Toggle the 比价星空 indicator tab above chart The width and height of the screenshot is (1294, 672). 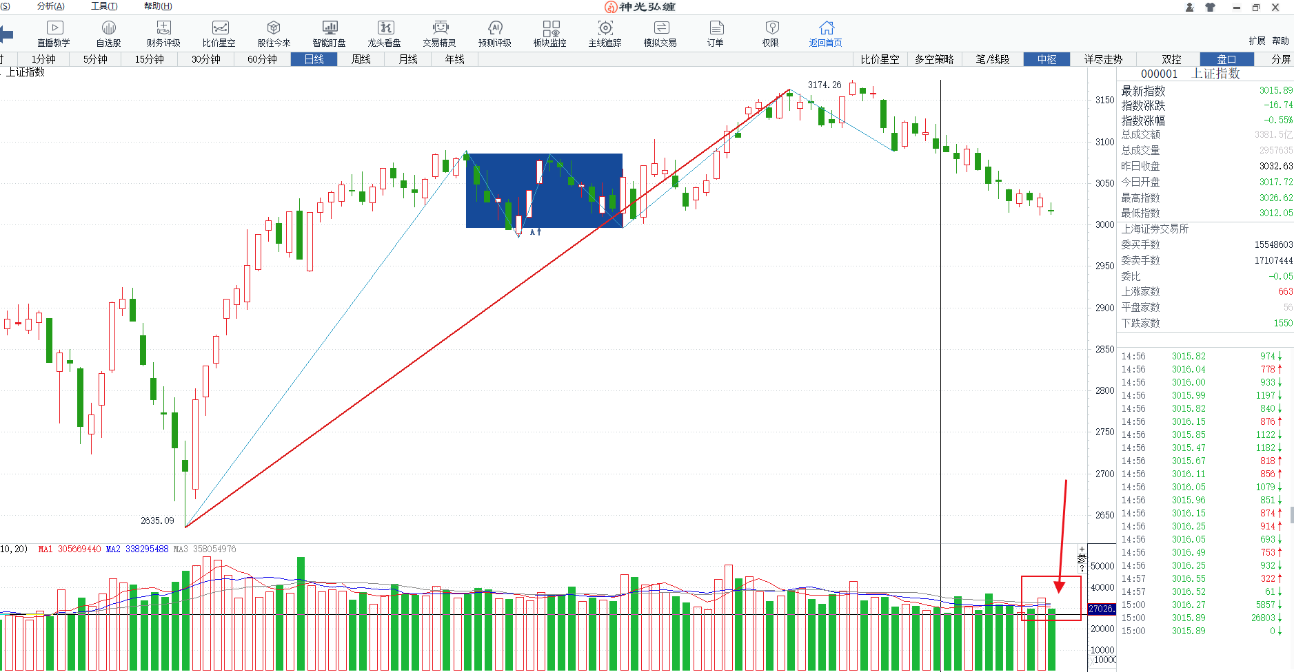pos(880,59)
